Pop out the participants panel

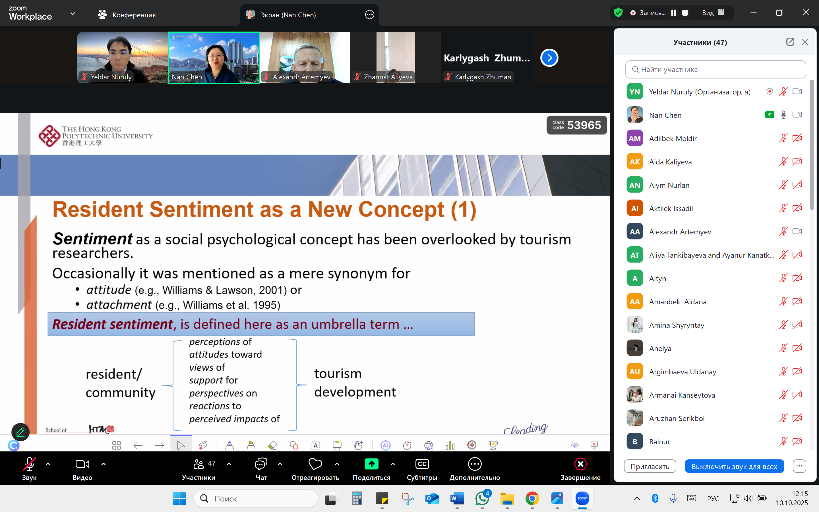790,42
